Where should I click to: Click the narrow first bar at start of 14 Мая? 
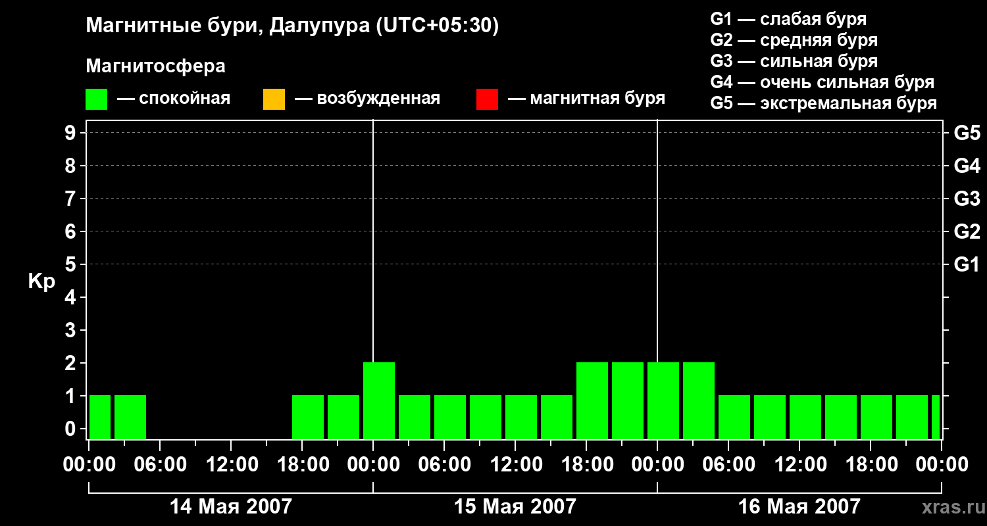(x=100, y=418)
